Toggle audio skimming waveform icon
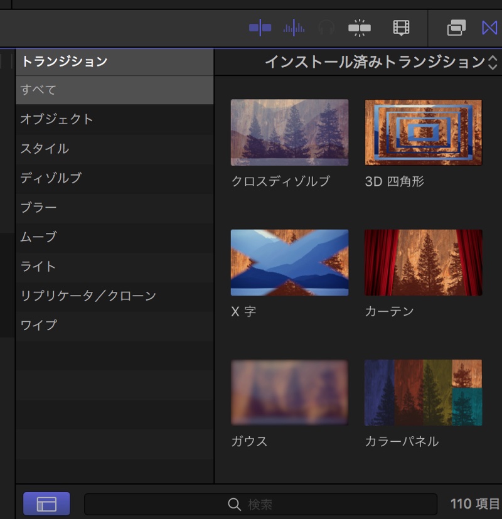The height and width of the screenshot is (519, 502). click(x=294, y=28)
